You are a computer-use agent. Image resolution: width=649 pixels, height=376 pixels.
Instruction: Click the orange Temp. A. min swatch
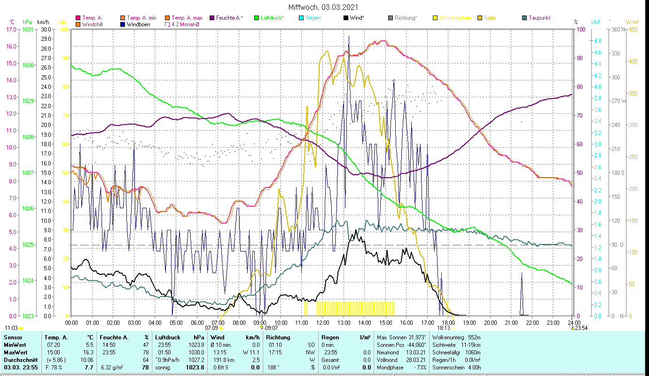point(123,18)
